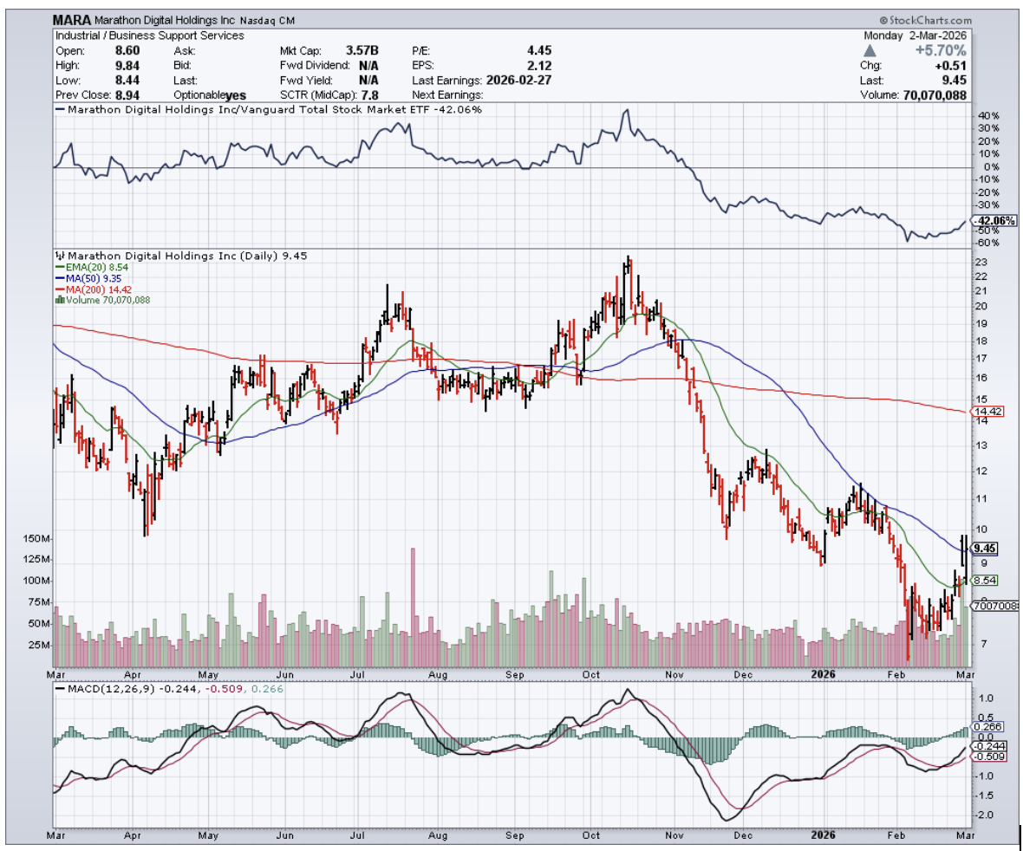Click the 9.45 last price tag on the axis

pyautogui.click(x=986, y=548)
